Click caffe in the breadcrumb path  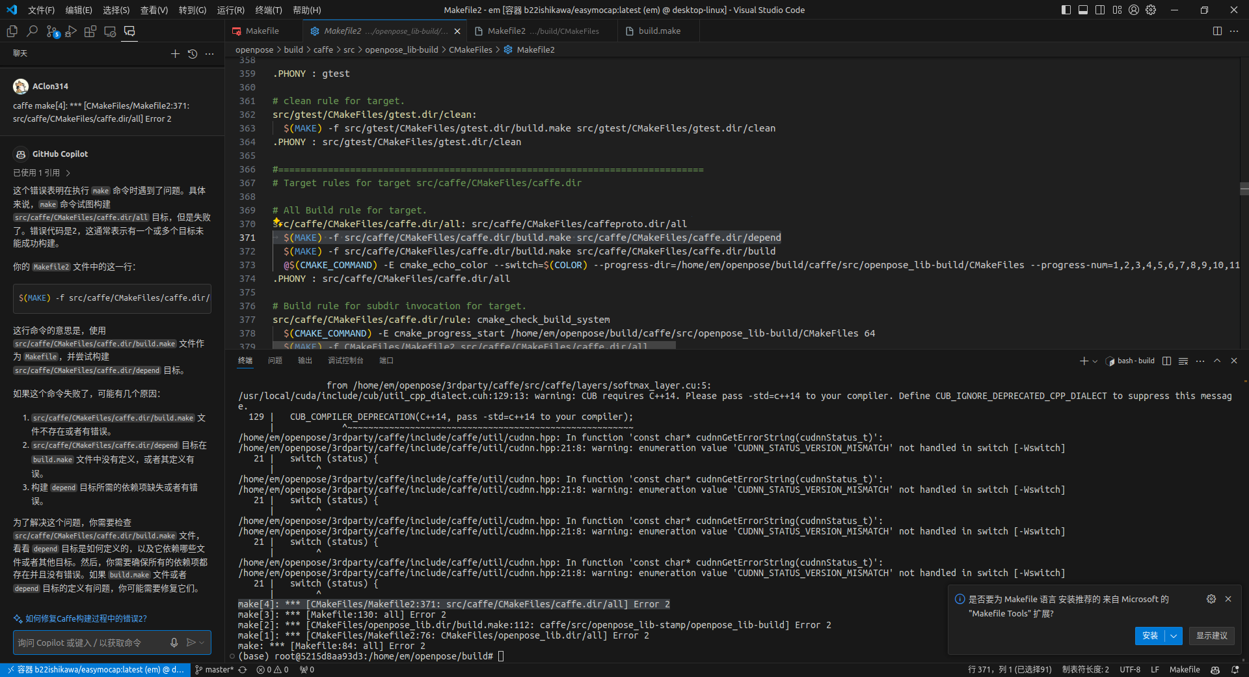(323, 49)
